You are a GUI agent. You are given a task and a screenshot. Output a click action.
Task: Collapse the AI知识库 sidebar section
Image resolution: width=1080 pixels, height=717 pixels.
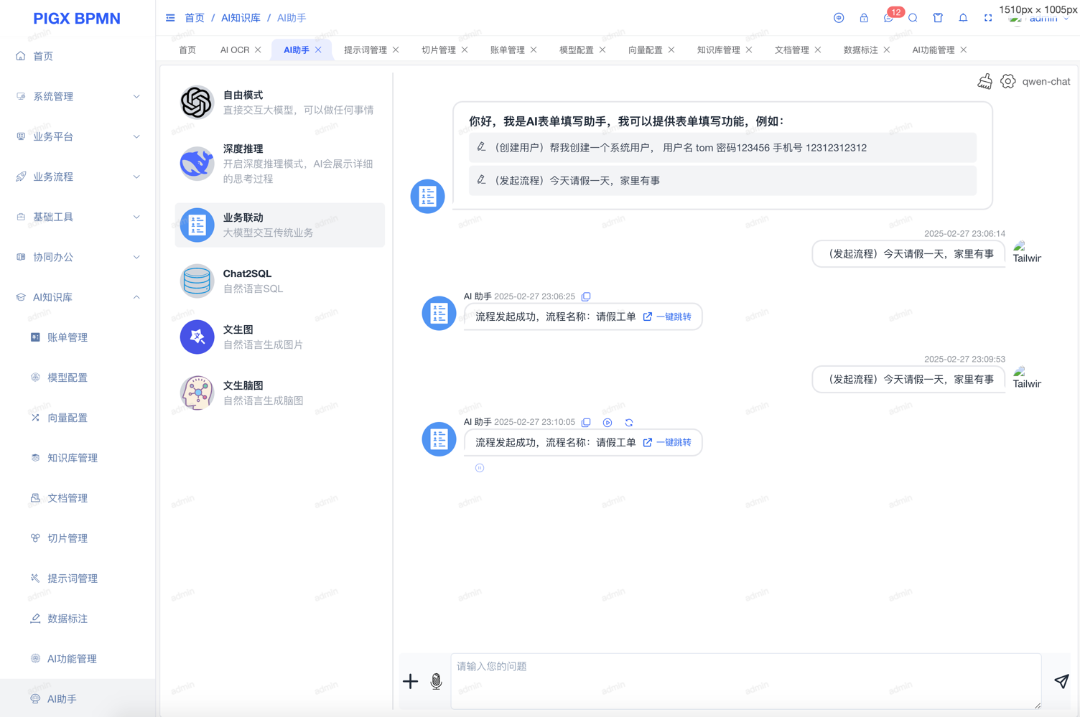77,297
